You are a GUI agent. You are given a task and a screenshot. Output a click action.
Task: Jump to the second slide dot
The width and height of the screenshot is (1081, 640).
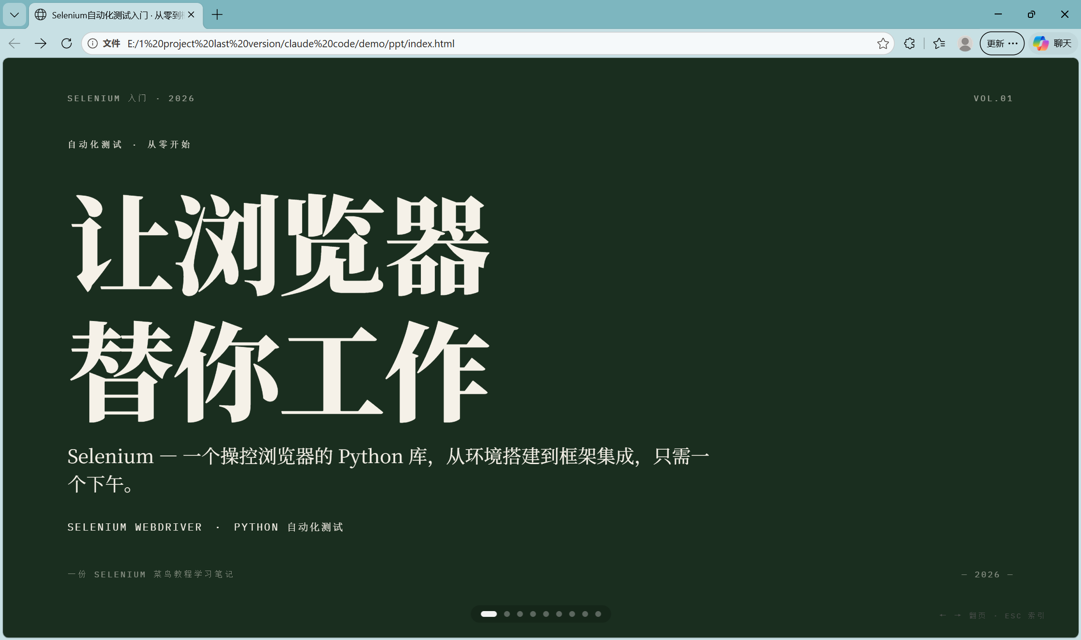coord(507,614)
